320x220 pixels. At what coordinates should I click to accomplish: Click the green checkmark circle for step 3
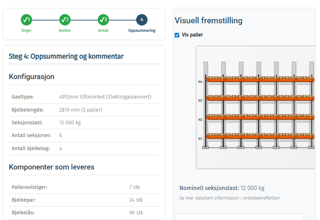pos(103,20)
